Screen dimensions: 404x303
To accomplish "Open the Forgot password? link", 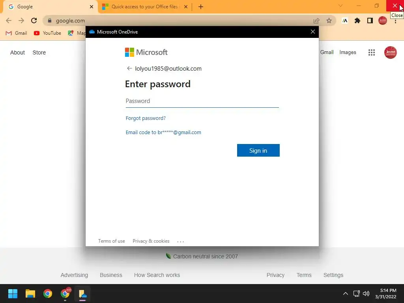I will click(146, 118).
